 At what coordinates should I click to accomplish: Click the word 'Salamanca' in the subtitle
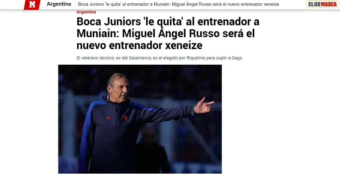(140, 58)
